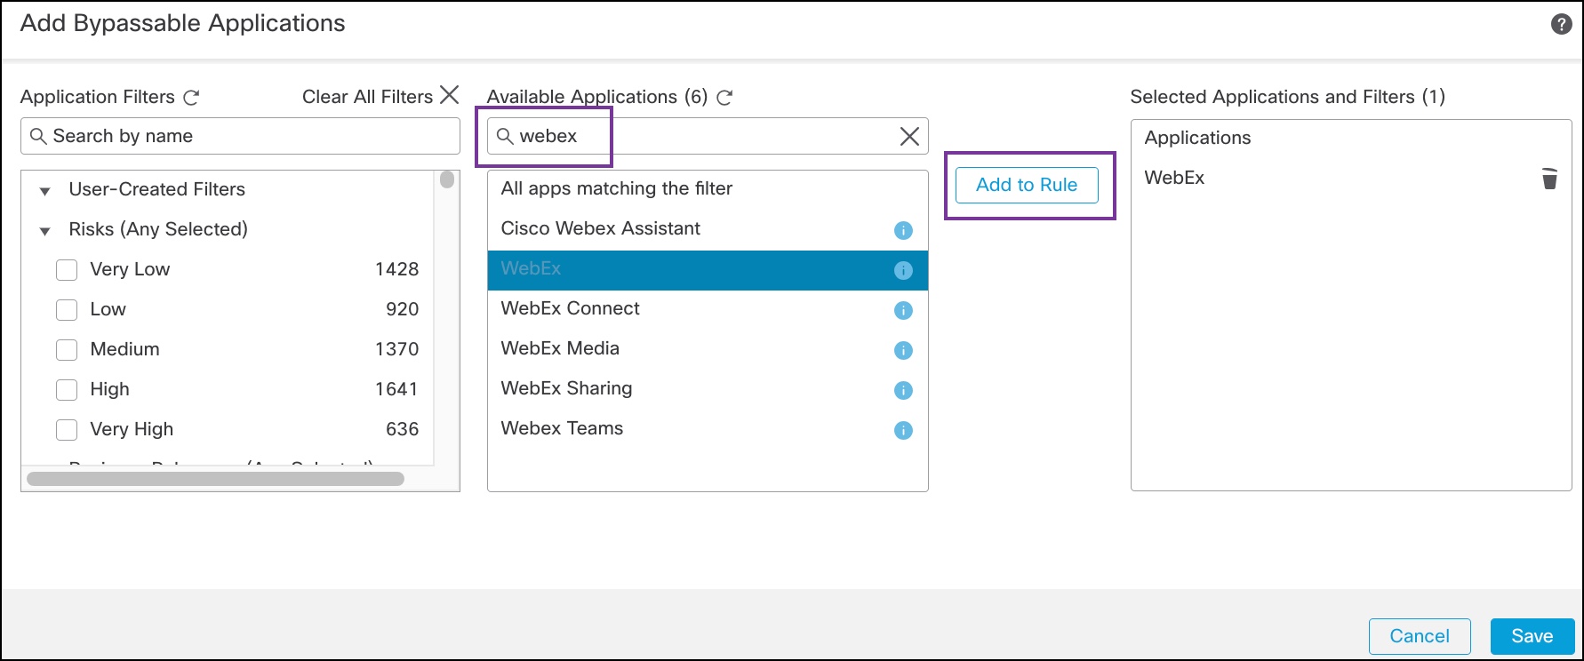This screenshot has height=661, width=1584.
Task: Tick the Very High risk checkbox
Action: (67, 430)
